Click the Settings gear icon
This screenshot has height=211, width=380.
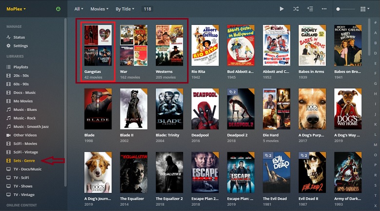tap(8, 46)
